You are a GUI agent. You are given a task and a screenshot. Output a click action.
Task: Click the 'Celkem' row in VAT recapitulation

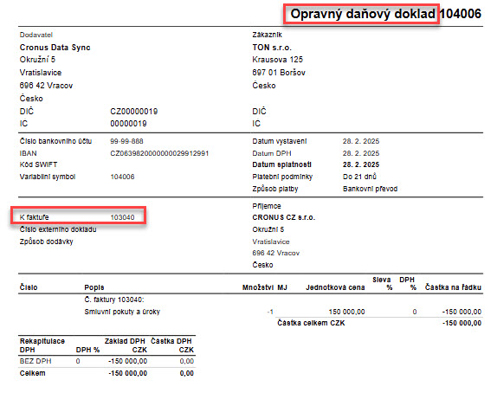click(106, 373)
